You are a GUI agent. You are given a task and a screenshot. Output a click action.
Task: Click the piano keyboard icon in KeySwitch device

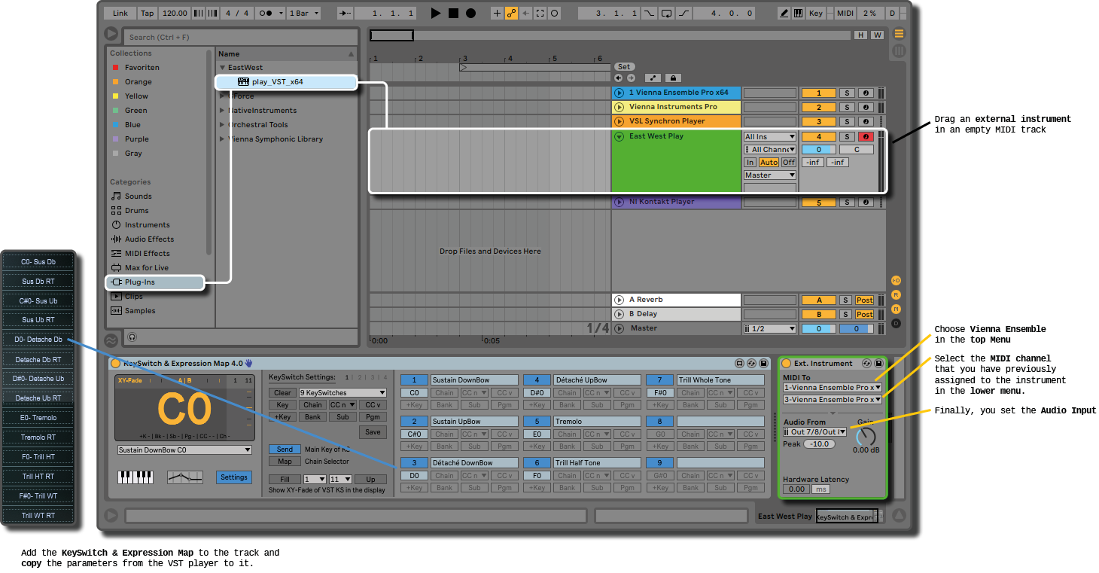(x=135, y=477)
